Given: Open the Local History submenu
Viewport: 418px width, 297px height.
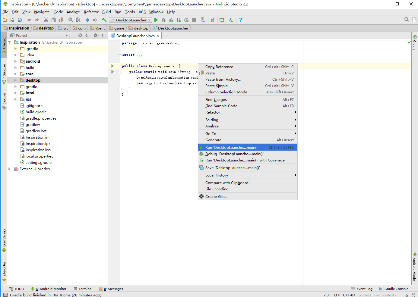Looking at the screenshot, I should 248,175.
